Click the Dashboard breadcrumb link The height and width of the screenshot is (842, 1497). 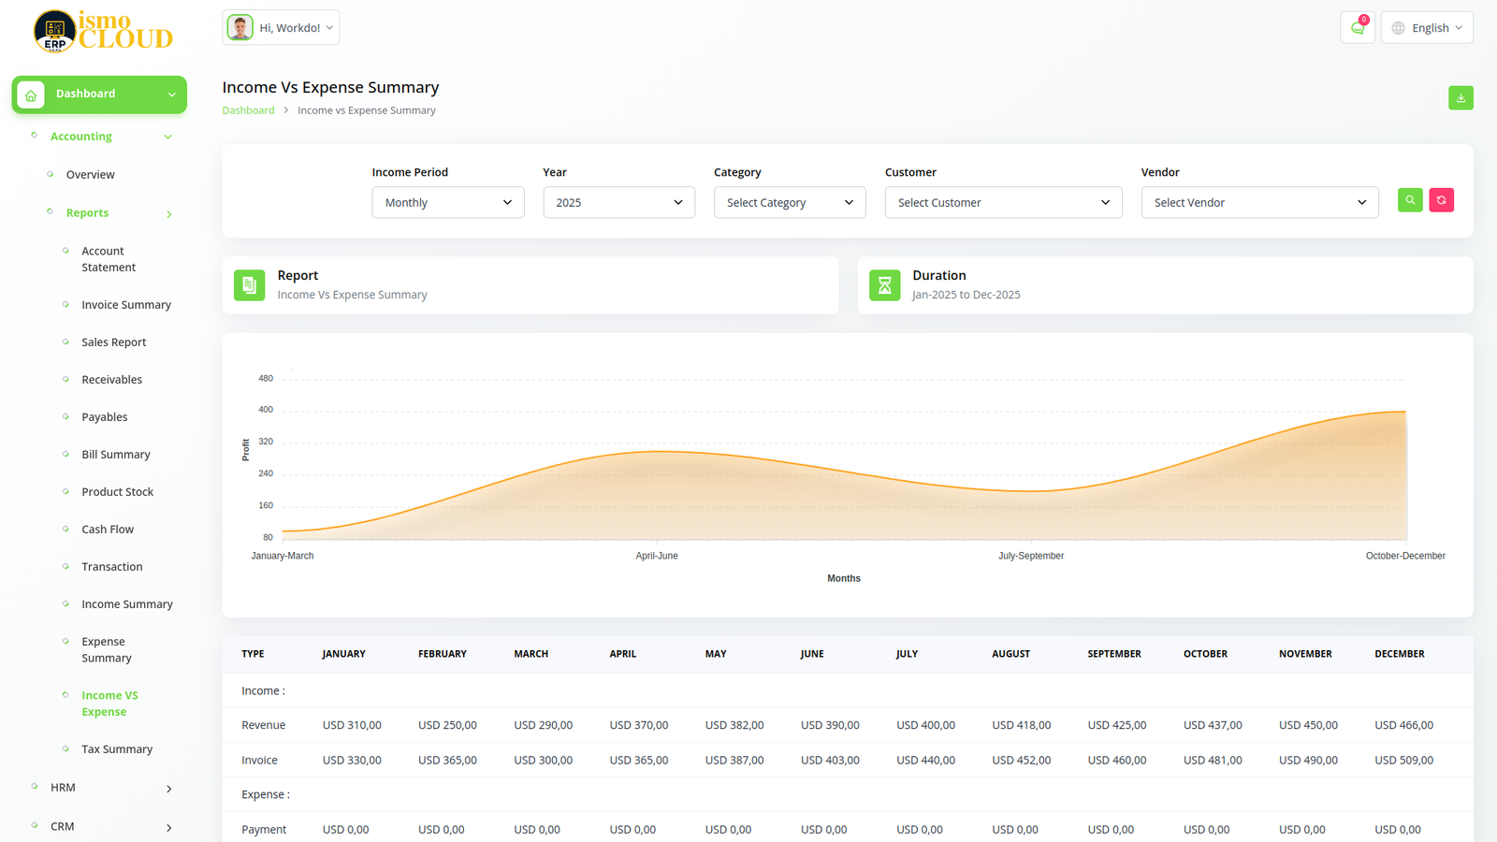248,110
